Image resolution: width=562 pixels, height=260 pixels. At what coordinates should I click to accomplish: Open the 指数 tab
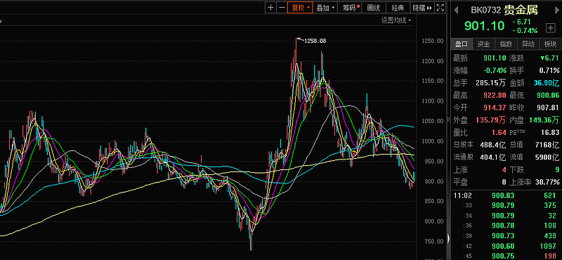(506, 44)
